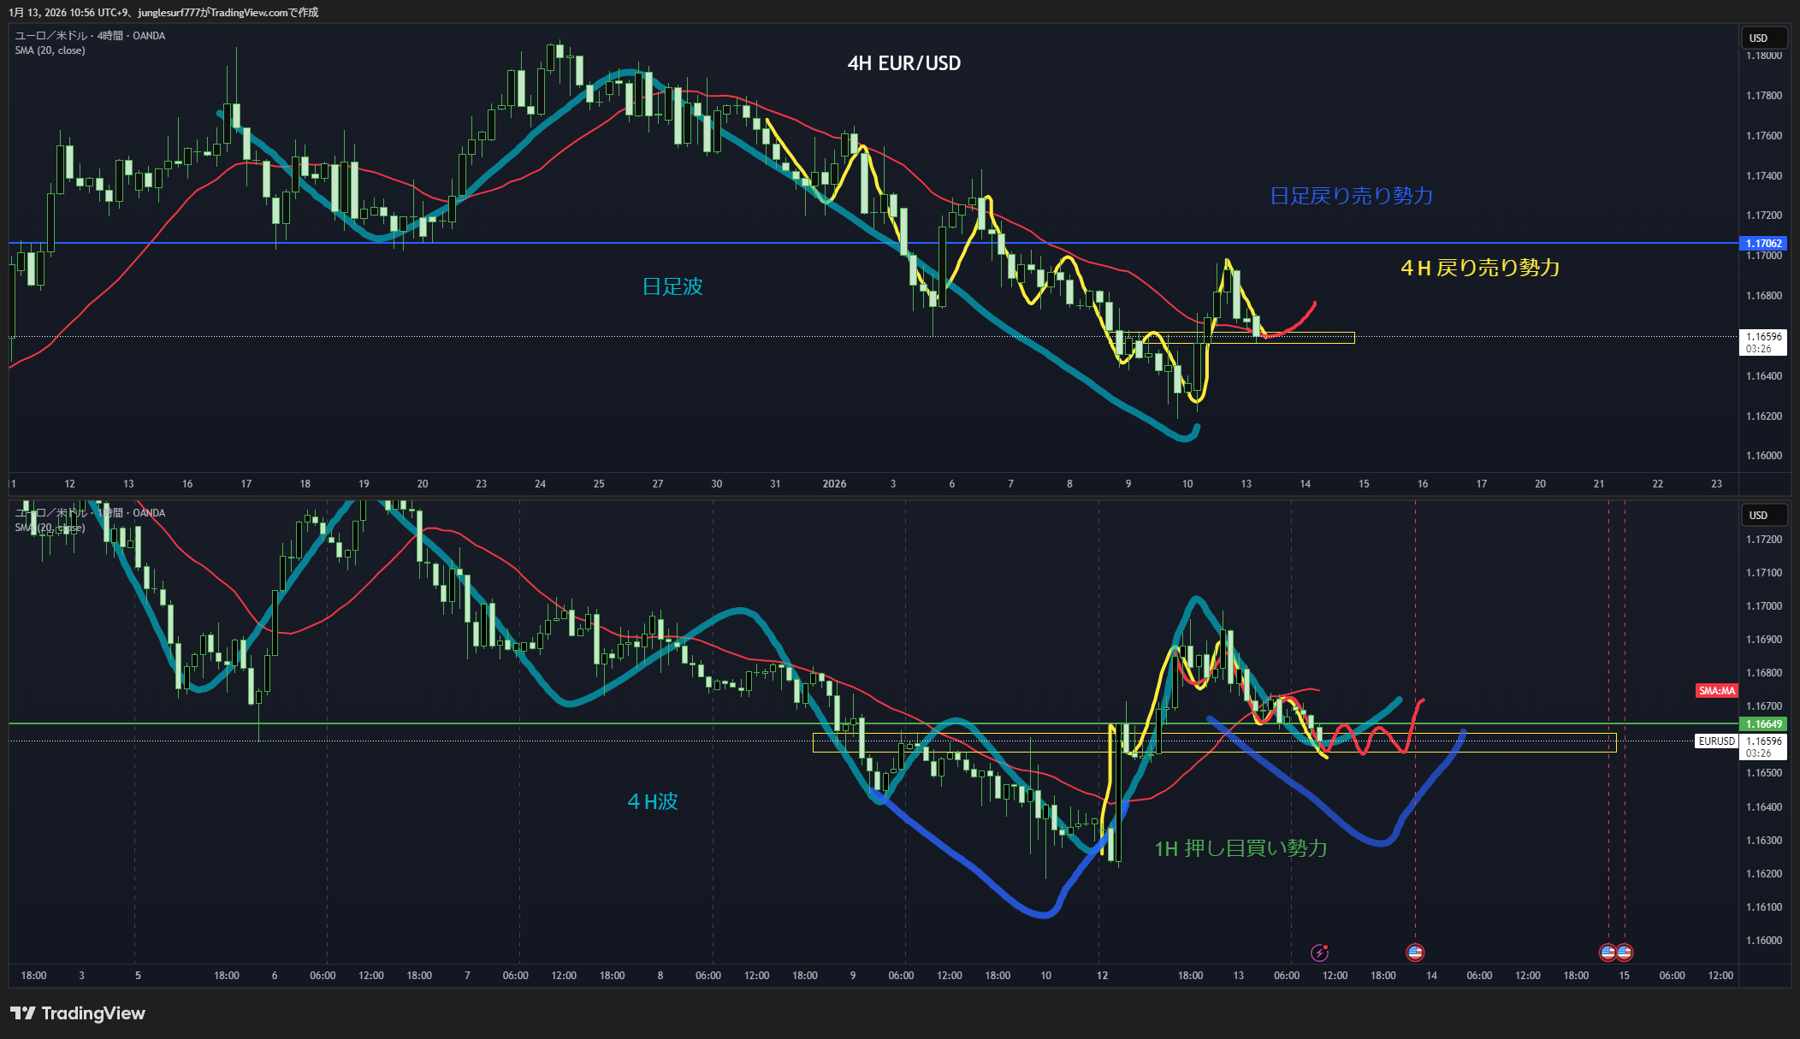Select the '4H EUR/USD' text annotation

[x=903, y=63]
